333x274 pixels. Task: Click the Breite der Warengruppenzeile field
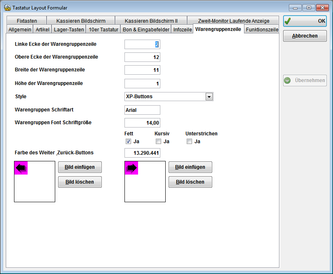tap(142, 70)
